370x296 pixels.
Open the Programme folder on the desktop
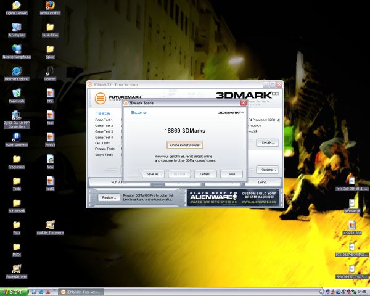(17, 162)
